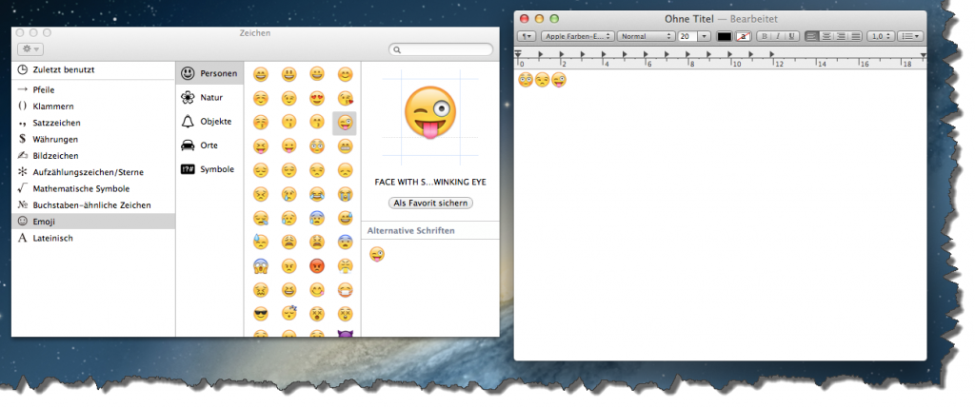The image size is (975, 408).
Task: Enable underline formatting
Action: click(790, 35)
